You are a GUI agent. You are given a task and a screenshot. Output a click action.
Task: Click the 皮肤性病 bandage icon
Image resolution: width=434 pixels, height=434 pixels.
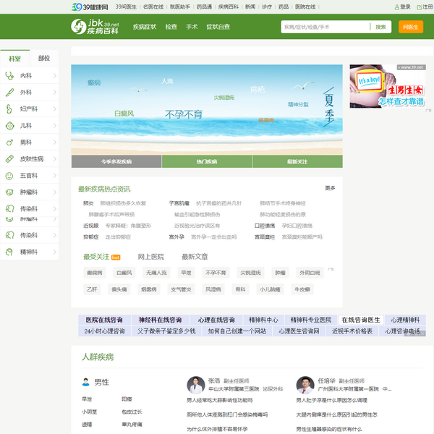point(9,158)
